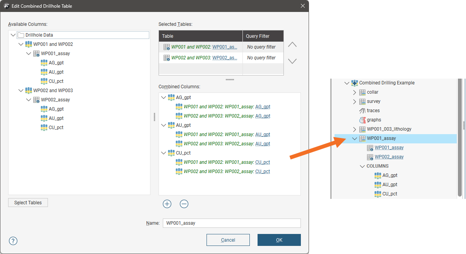Image resolution: width=466 pixels, height=254 pixels.
Task: Click the WP001_assay table icon in Available Columns
Action: (36, 54)
